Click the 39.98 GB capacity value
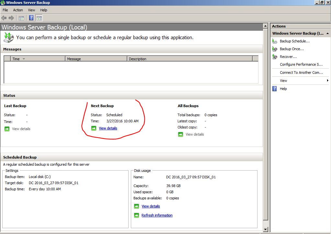The height and width of the screenshot is (234, 331). click(x=173, y=186)
